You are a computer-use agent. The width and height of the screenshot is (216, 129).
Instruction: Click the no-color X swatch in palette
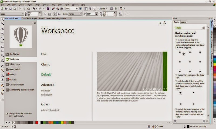[14, 123]
